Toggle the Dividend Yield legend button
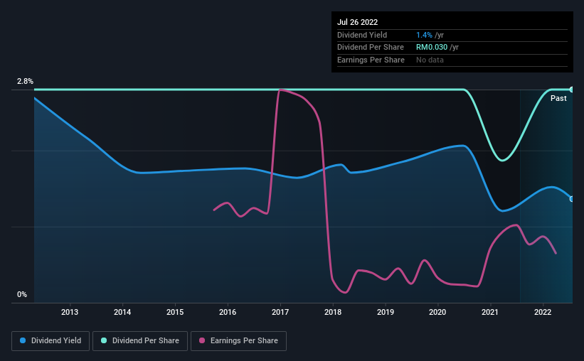The width and height of the screenshot is (584, 361). click(x=51, y=341)
